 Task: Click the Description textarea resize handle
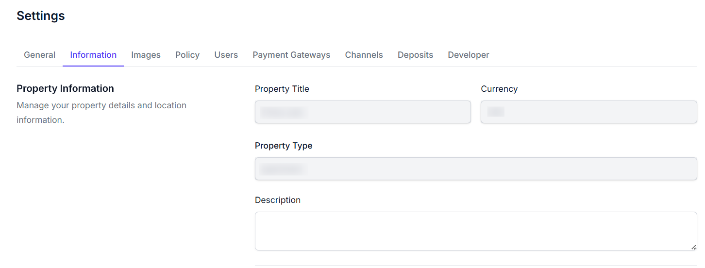[x=693, y=247]
